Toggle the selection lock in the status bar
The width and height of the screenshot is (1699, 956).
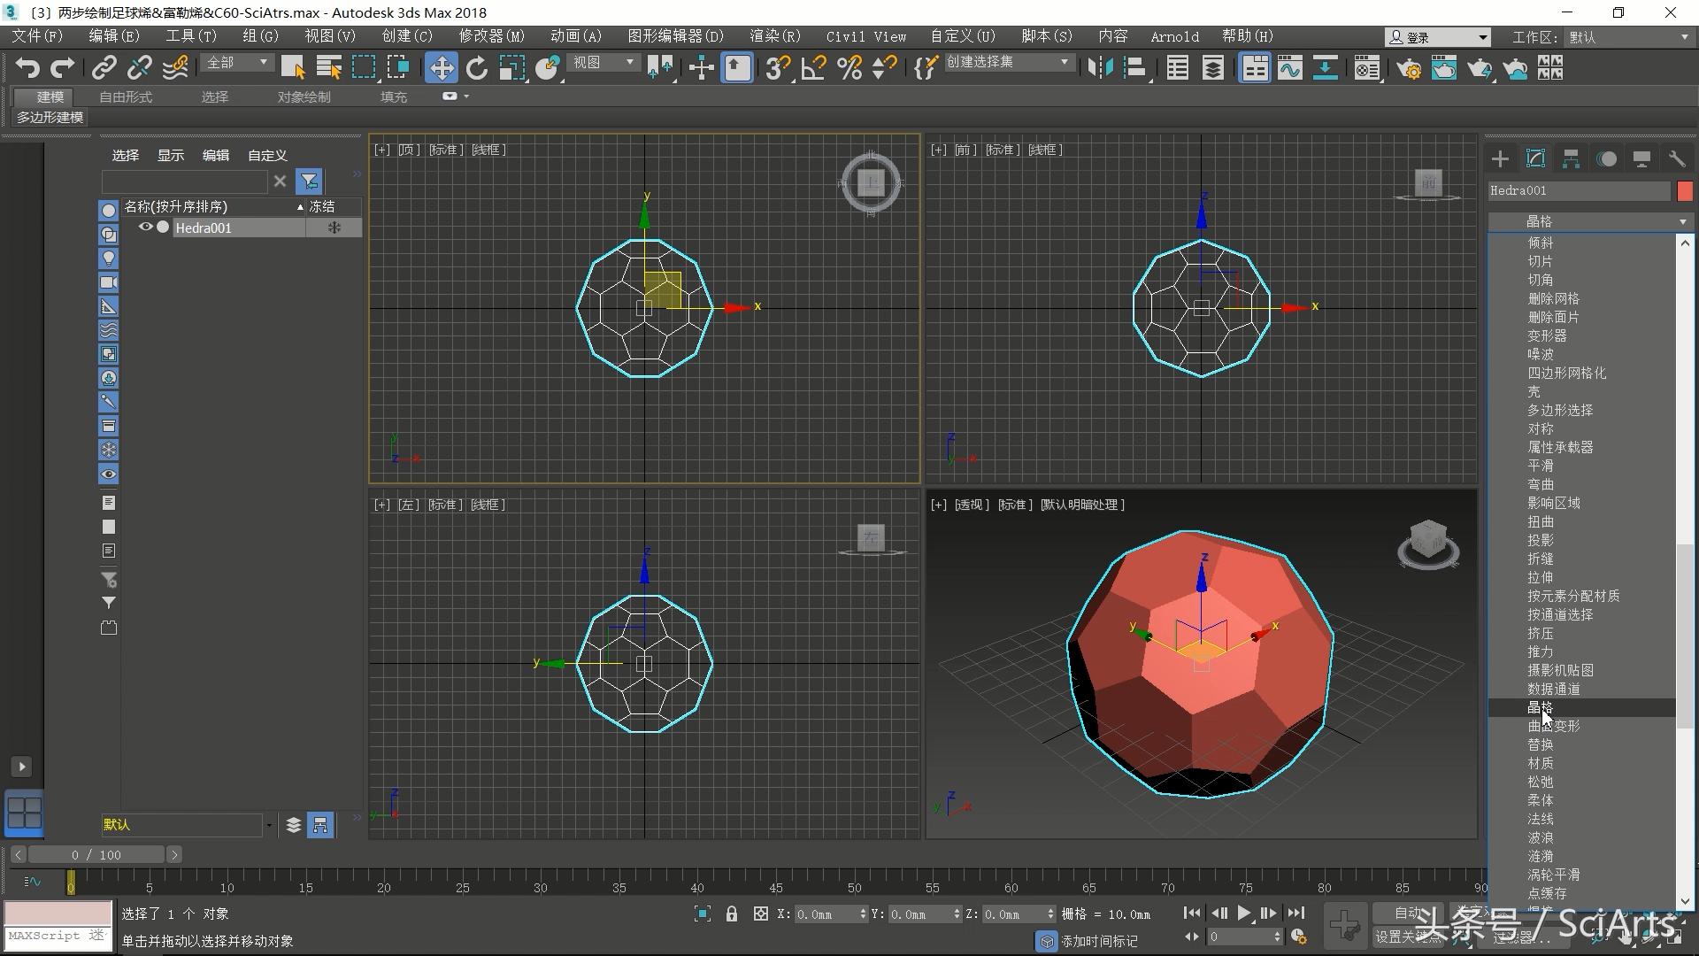pos(732,914)
